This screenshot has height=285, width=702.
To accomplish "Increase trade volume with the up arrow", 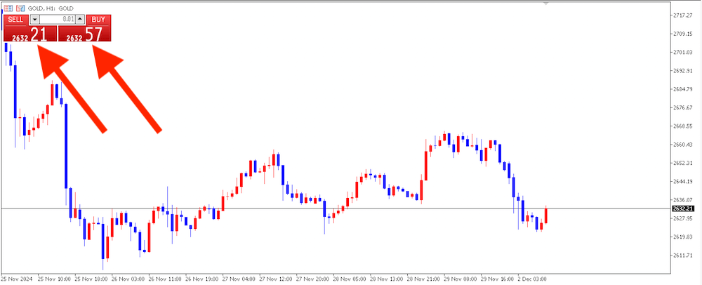I will pos(79,19).
